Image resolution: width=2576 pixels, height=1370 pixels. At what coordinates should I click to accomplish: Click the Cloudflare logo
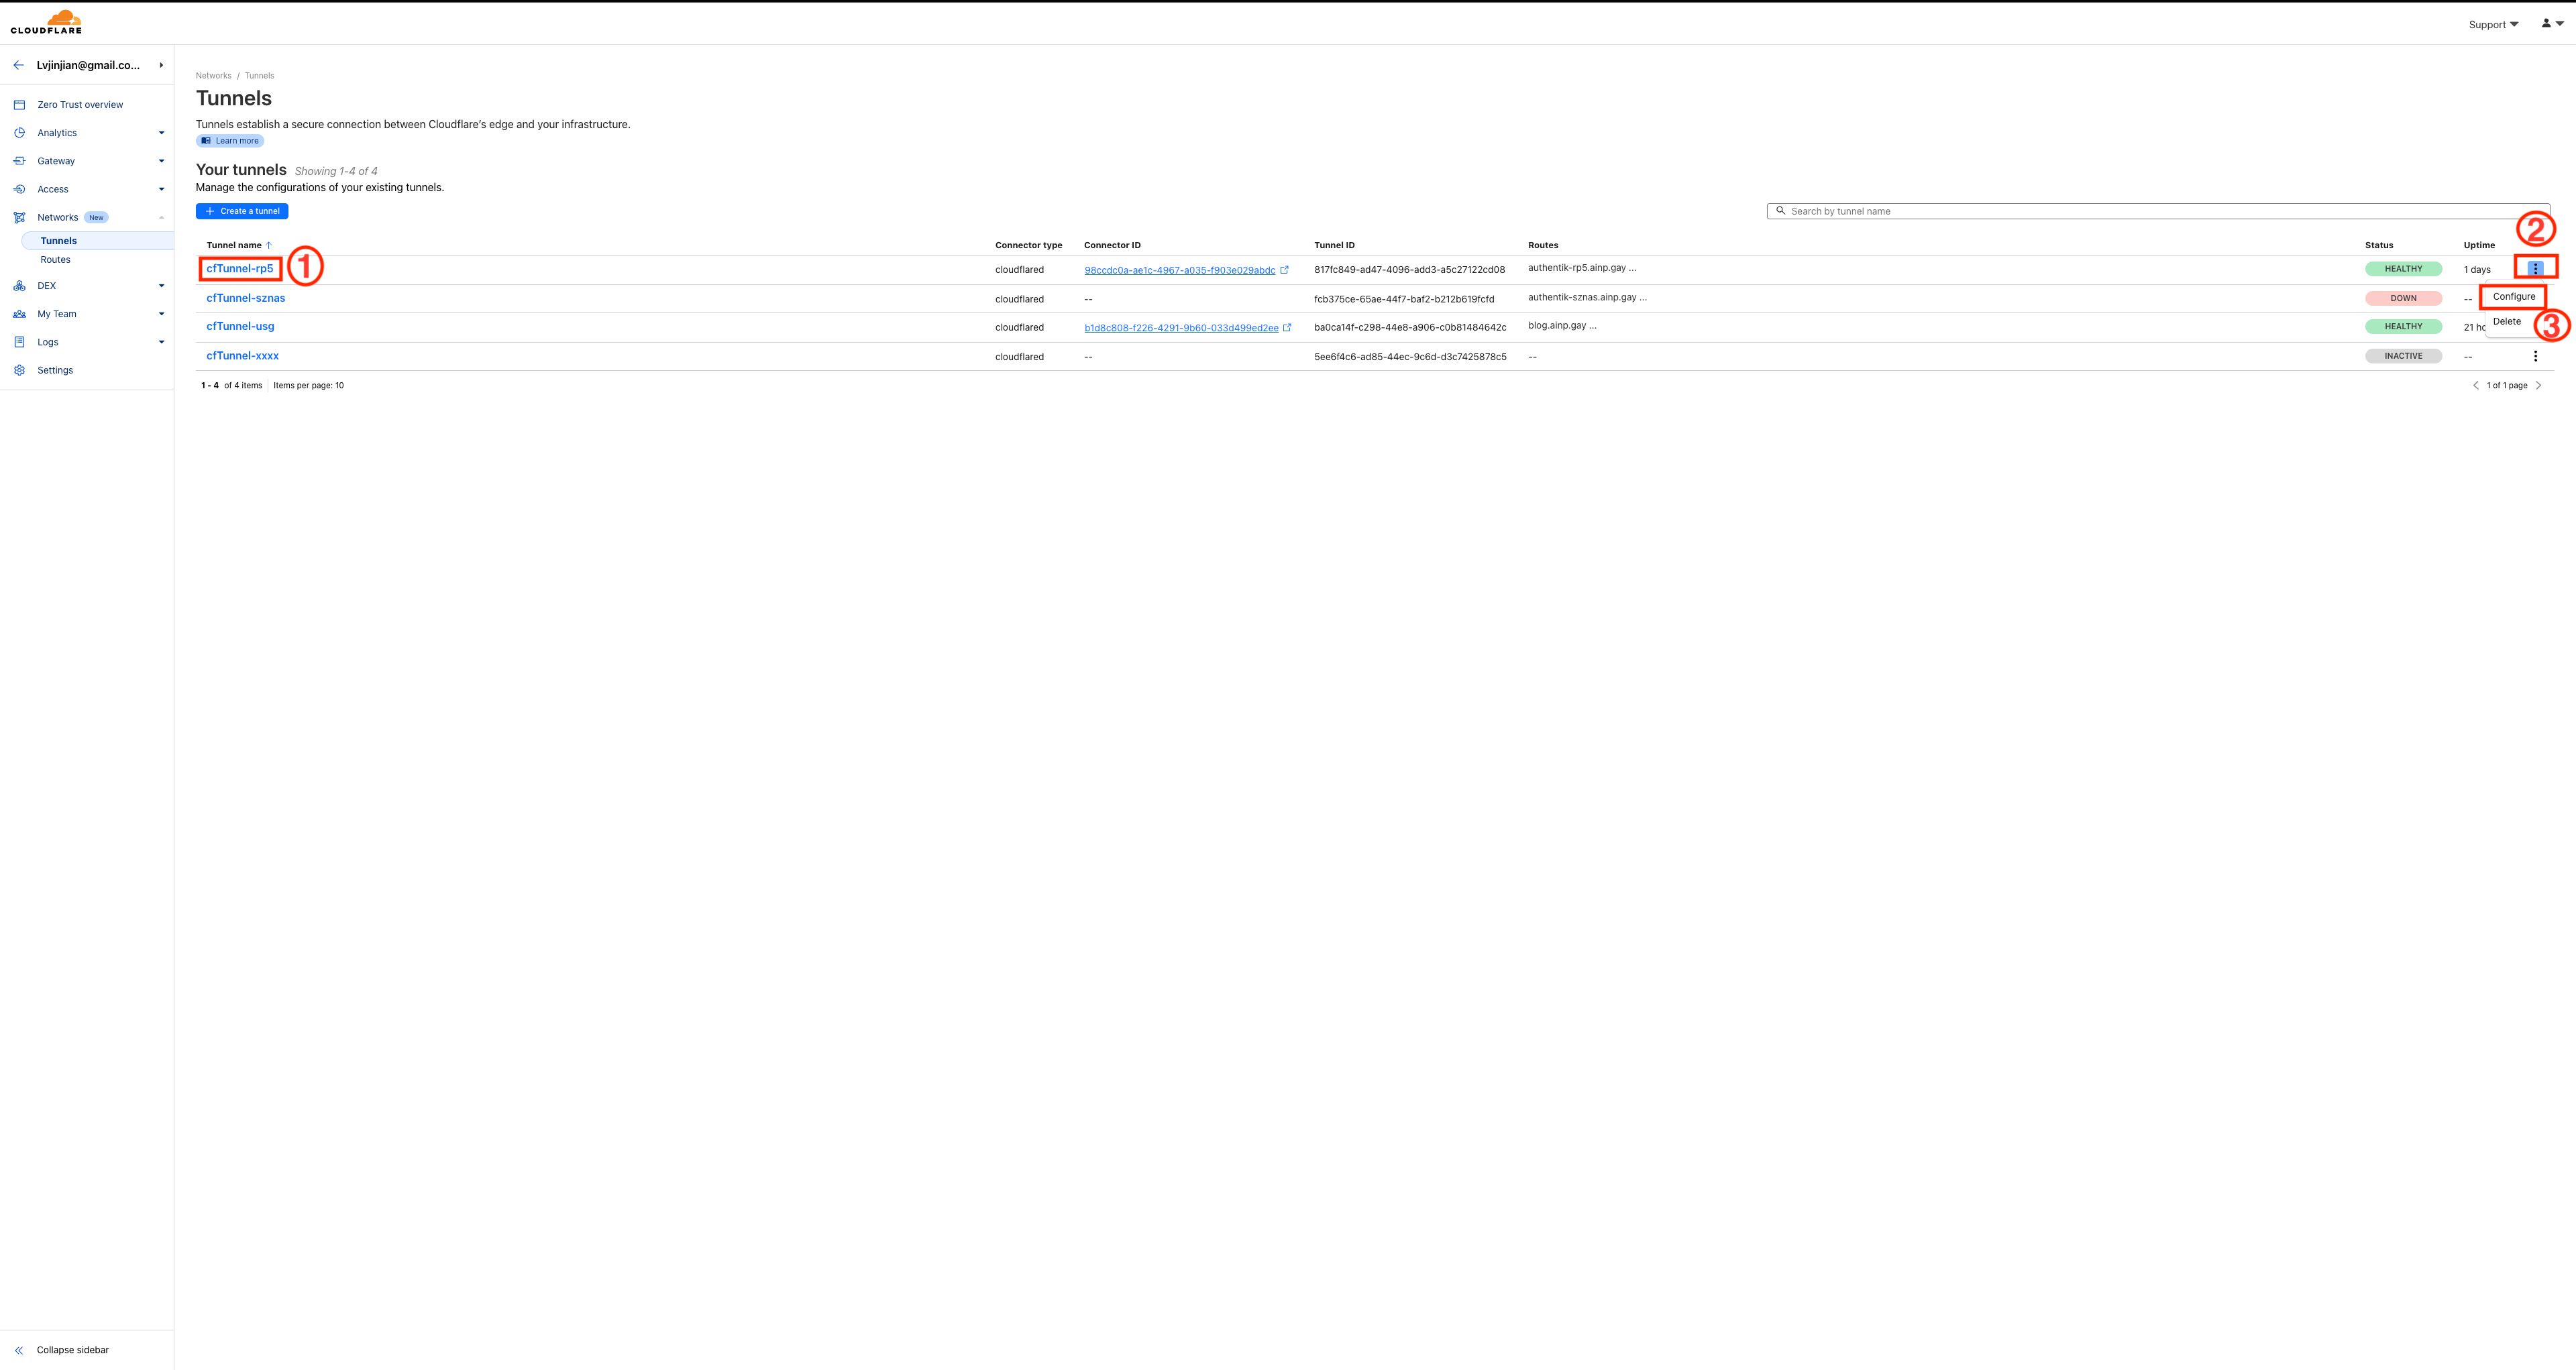click(46, 22)
